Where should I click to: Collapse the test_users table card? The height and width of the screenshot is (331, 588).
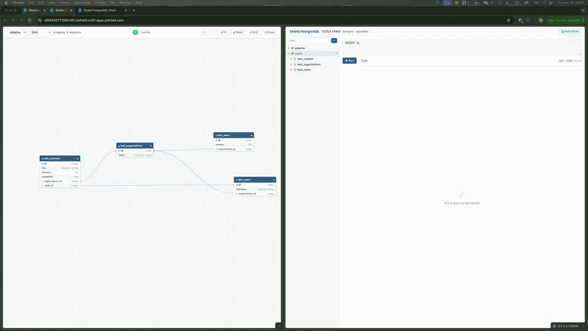click(236, 180)
